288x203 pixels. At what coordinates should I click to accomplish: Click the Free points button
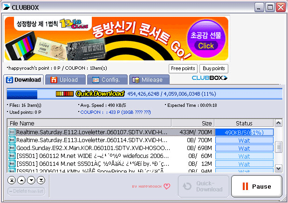coord(183,68)
